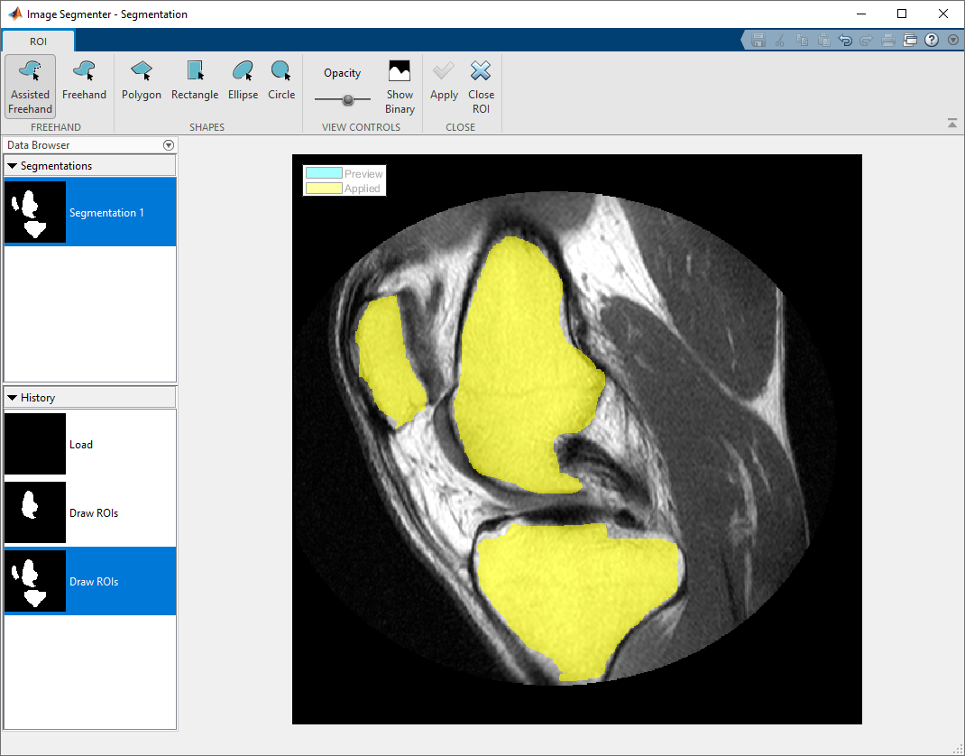Image resolution: width=965 pixels, height=756 pixels.
Task: Collapse the History section
Action: 13,398
